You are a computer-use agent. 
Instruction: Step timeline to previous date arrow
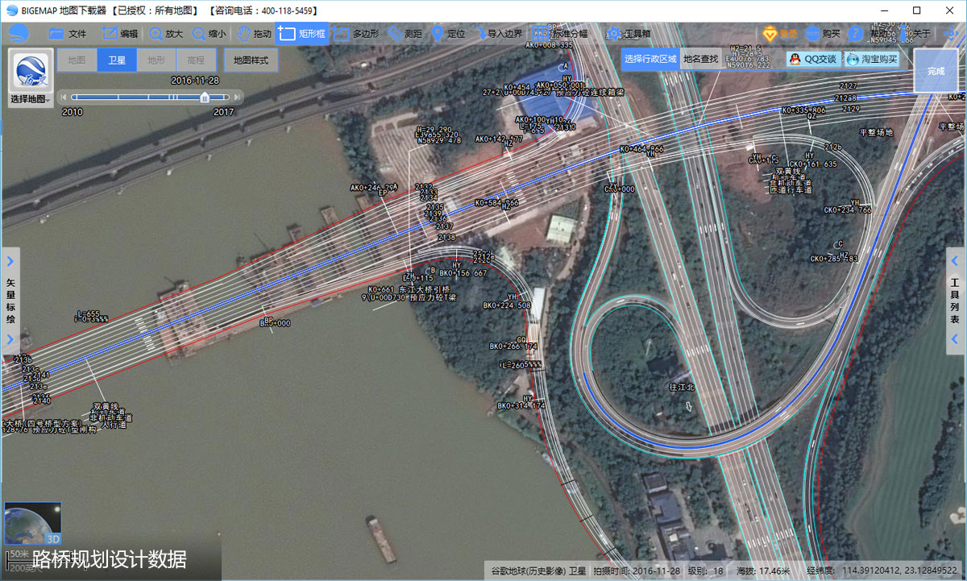(63, 98)
